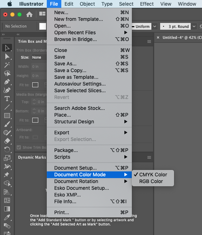Screen dimensions: 202x235
Task: Open the Effect menu
Action: point(147,4)
